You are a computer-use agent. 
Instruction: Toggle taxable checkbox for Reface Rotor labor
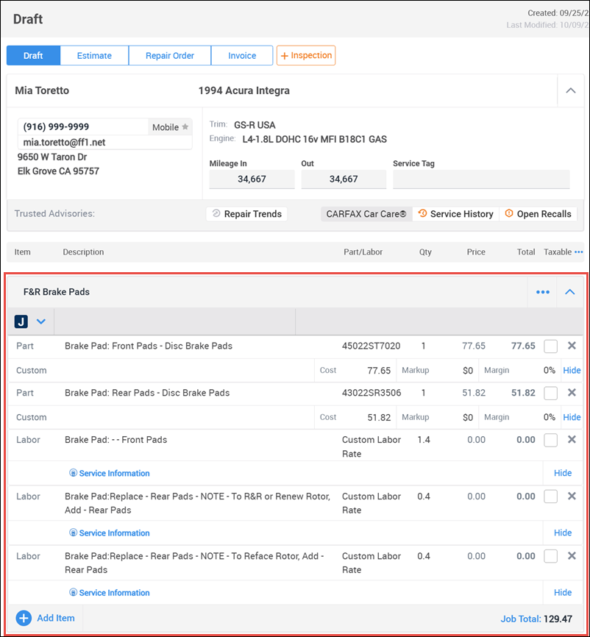click(550, 556)
